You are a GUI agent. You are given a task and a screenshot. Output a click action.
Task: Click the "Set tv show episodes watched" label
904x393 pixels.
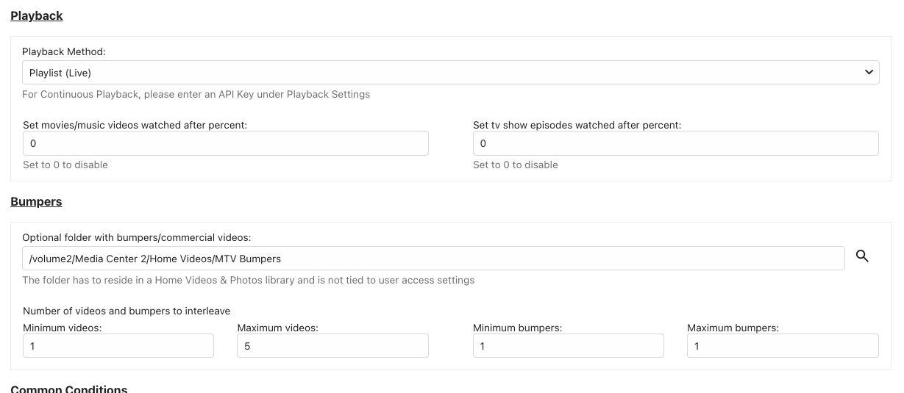577,125
